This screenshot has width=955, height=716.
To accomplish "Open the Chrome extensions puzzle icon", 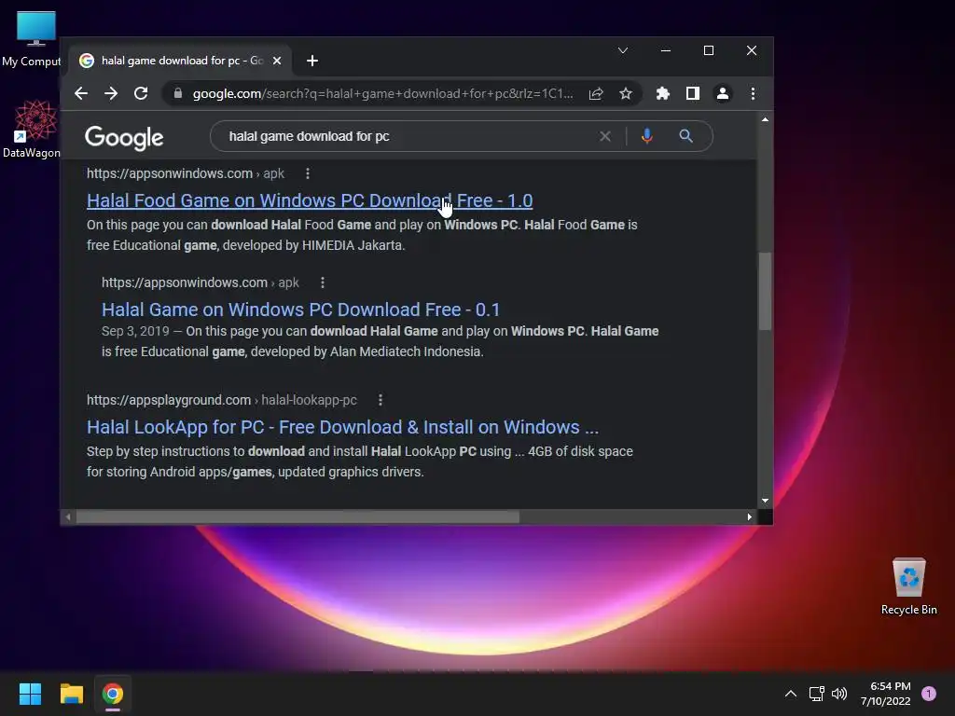I will click(x=663, y=93).
